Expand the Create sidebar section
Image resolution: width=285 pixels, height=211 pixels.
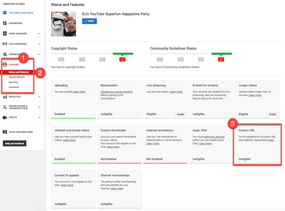tap(39, 117)
